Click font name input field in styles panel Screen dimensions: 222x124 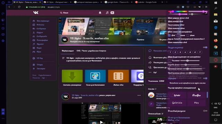[x=187, y=83]
